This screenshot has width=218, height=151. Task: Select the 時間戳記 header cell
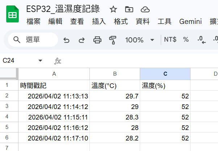coord(54,85)
